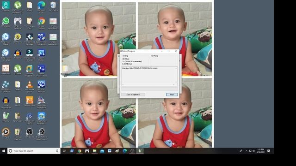
Task: Open EPSON Manuals desktop shortcut
Action: click(x=41, y=87)
